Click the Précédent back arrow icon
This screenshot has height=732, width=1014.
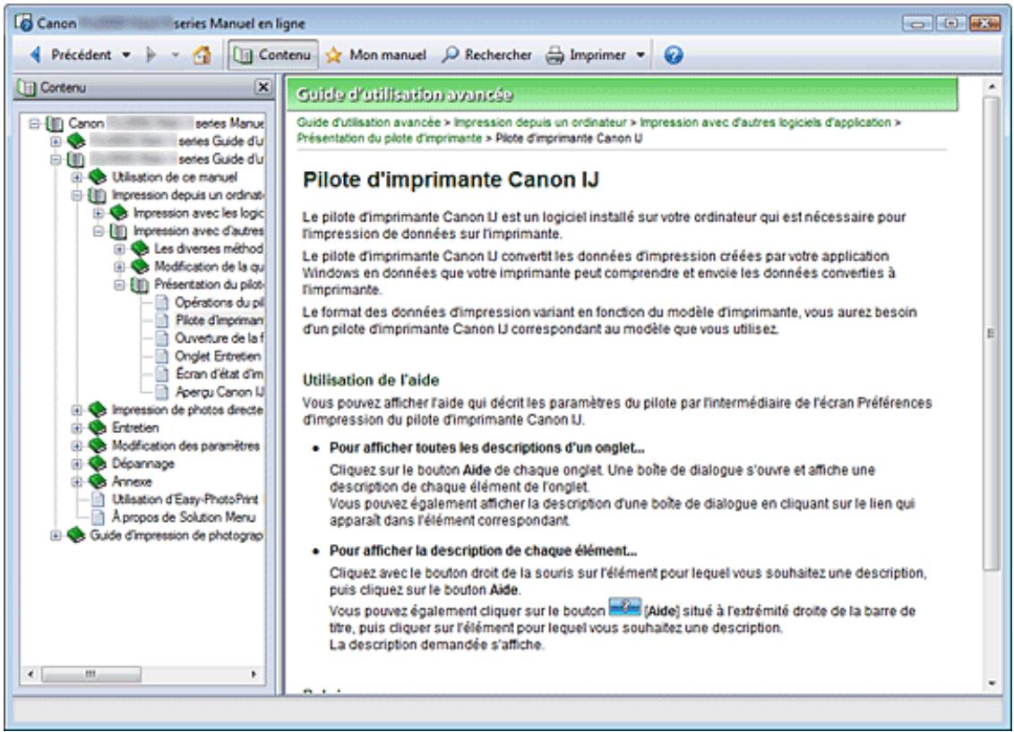[35, 55]
